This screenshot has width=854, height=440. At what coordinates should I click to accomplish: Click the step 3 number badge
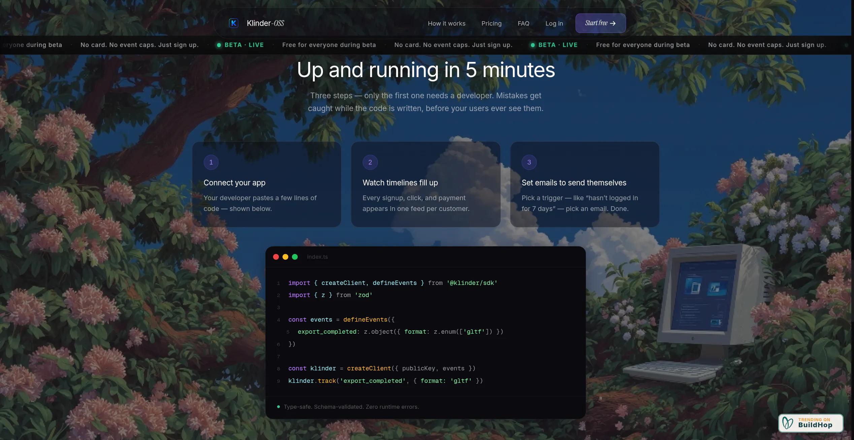coord(529,162)
